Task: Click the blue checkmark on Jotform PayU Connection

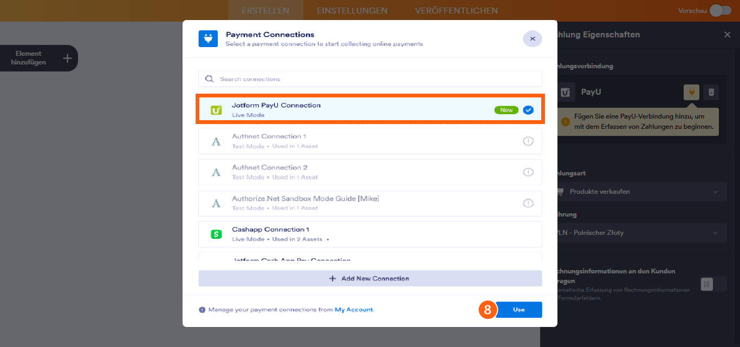Action: coord(528,110)
